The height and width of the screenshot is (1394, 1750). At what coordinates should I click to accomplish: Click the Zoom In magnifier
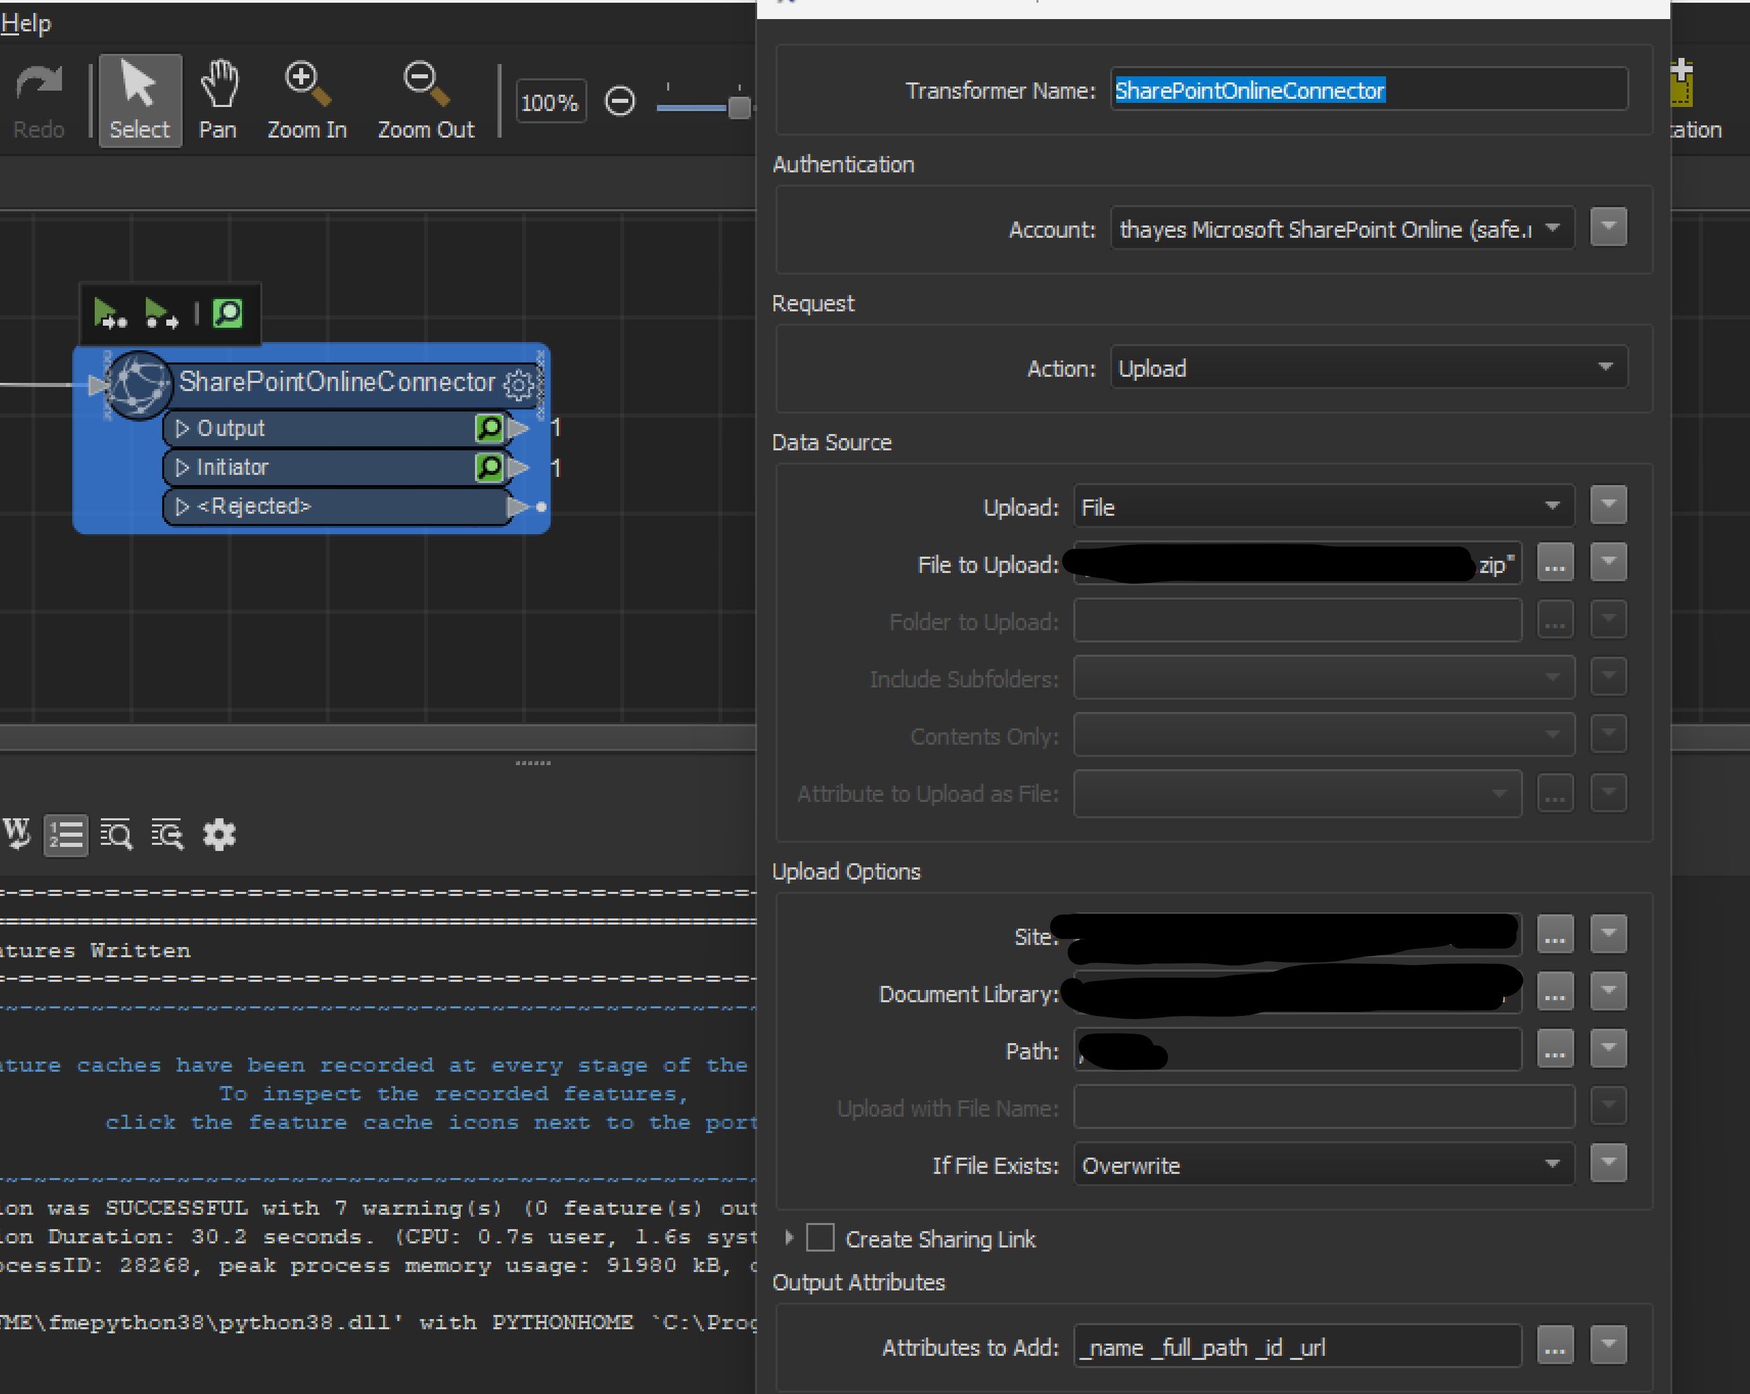tap(307, 102)
